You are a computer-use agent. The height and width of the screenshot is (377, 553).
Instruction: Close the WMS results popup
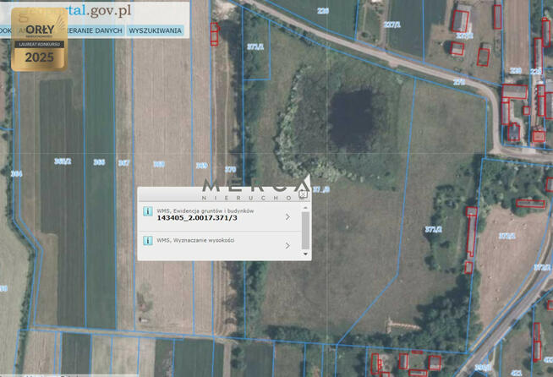click(302, 194)
